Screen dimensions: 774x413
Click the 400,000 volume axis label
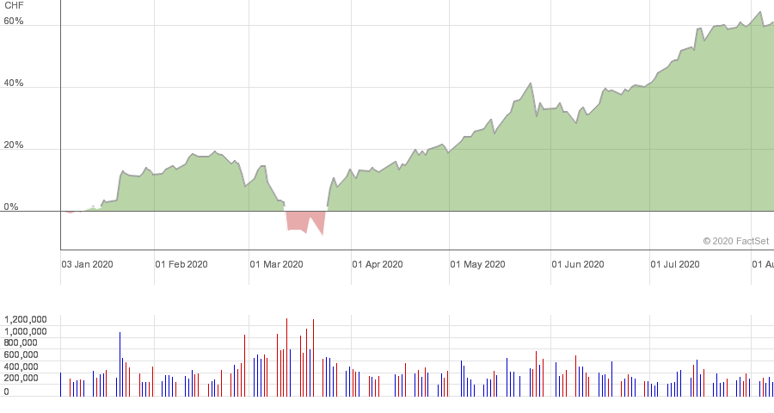pyautogui.click(x=35, y=367)
